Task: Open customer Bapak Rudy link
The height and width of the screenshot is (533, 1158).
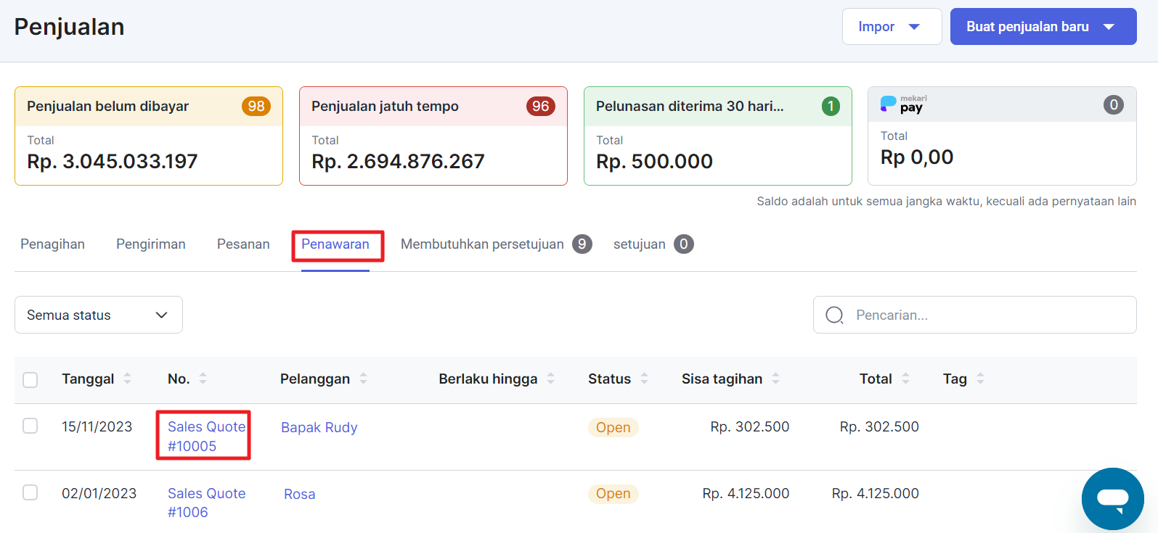Action: pos(319,427)
